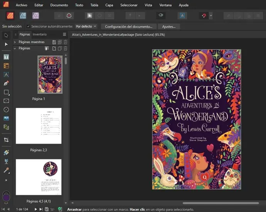Go to the next page arrow
The image size is (266, 212).
tap(35, 209)
